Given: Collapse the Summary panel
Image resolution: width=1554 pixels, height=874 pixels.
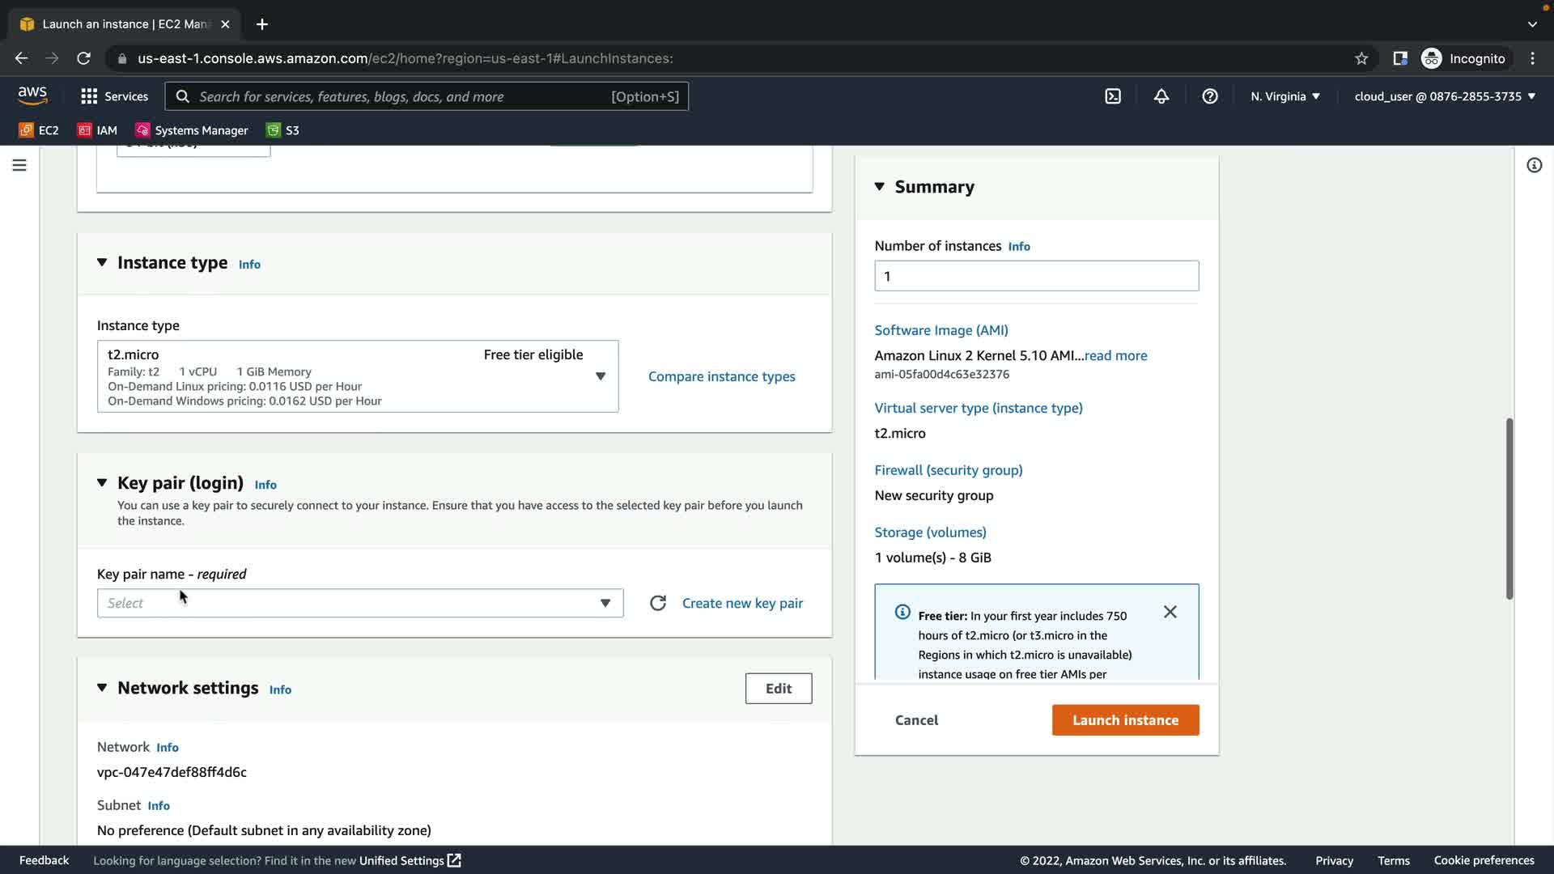Looking at the screenshot, I should [x=880, y=187].
